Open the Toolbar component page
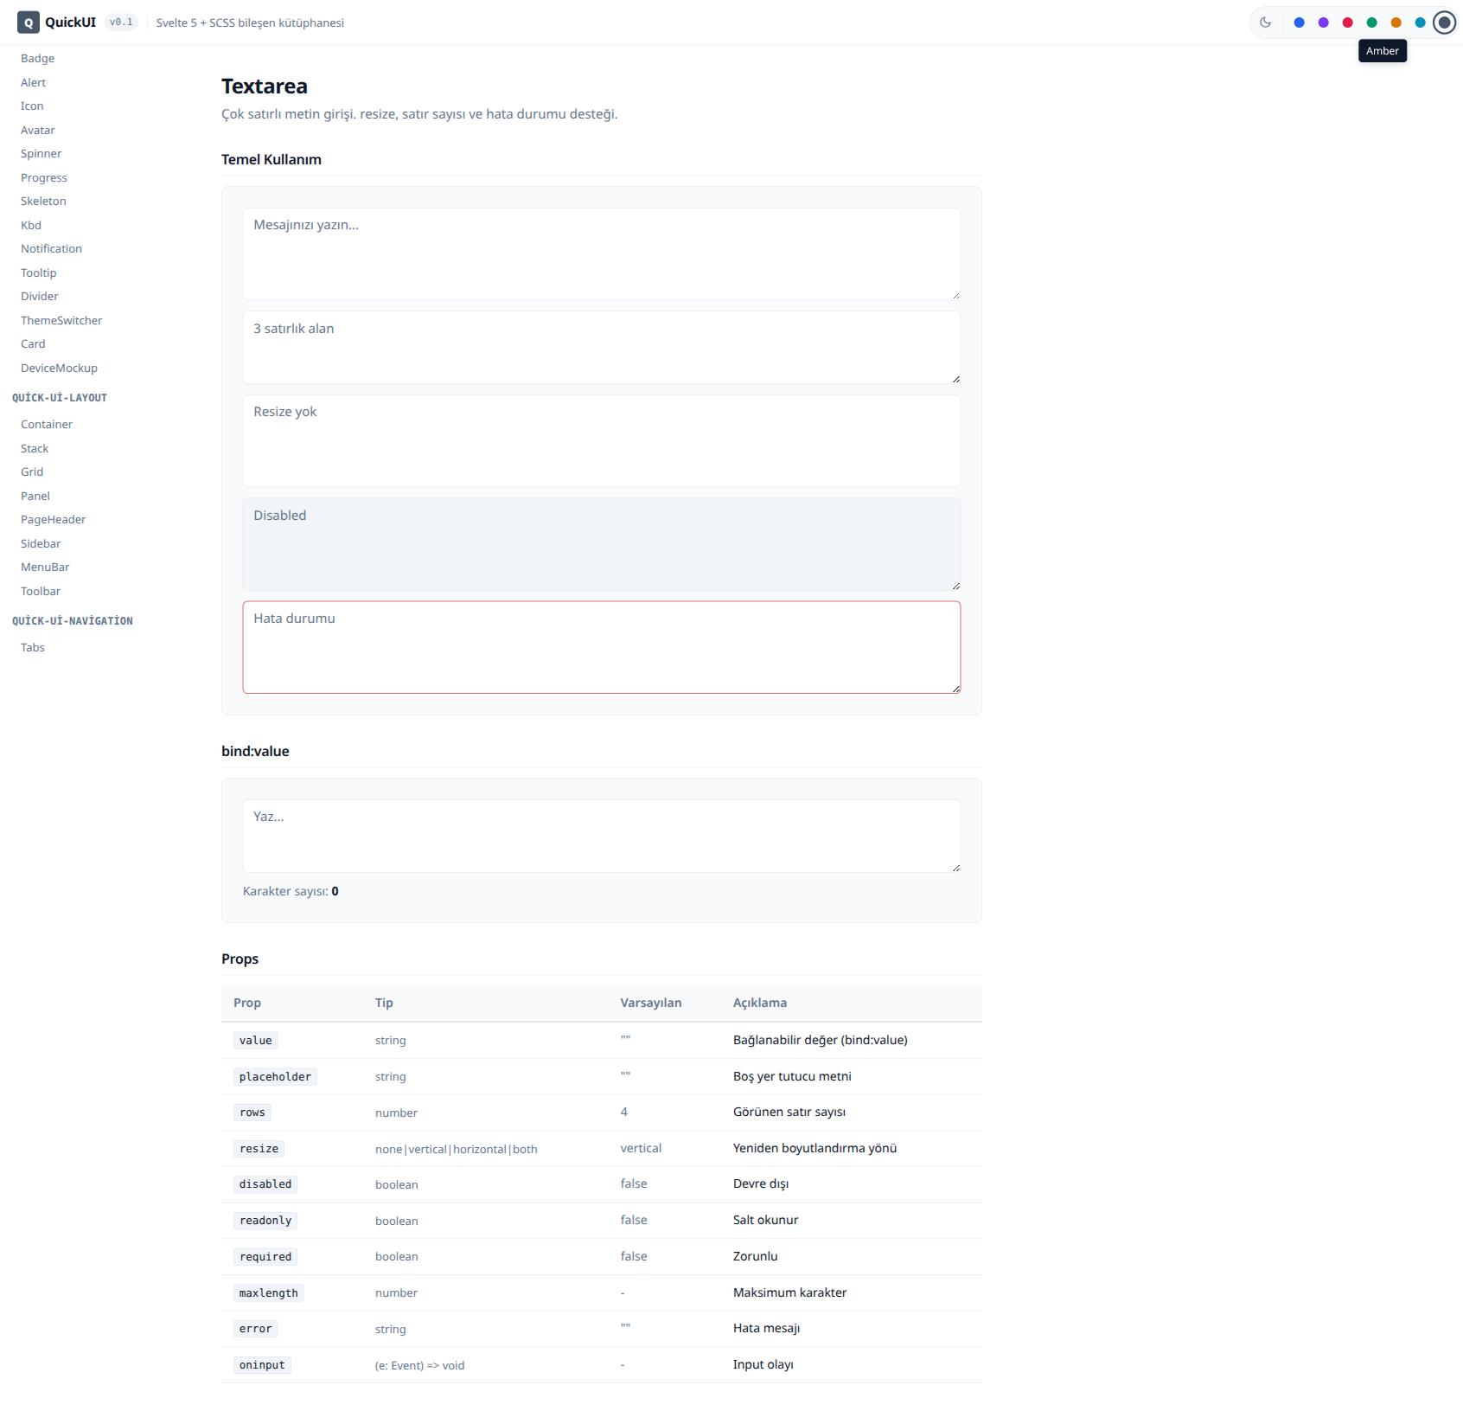The height and width of the screenshot is (1411, 1463). 41,592
